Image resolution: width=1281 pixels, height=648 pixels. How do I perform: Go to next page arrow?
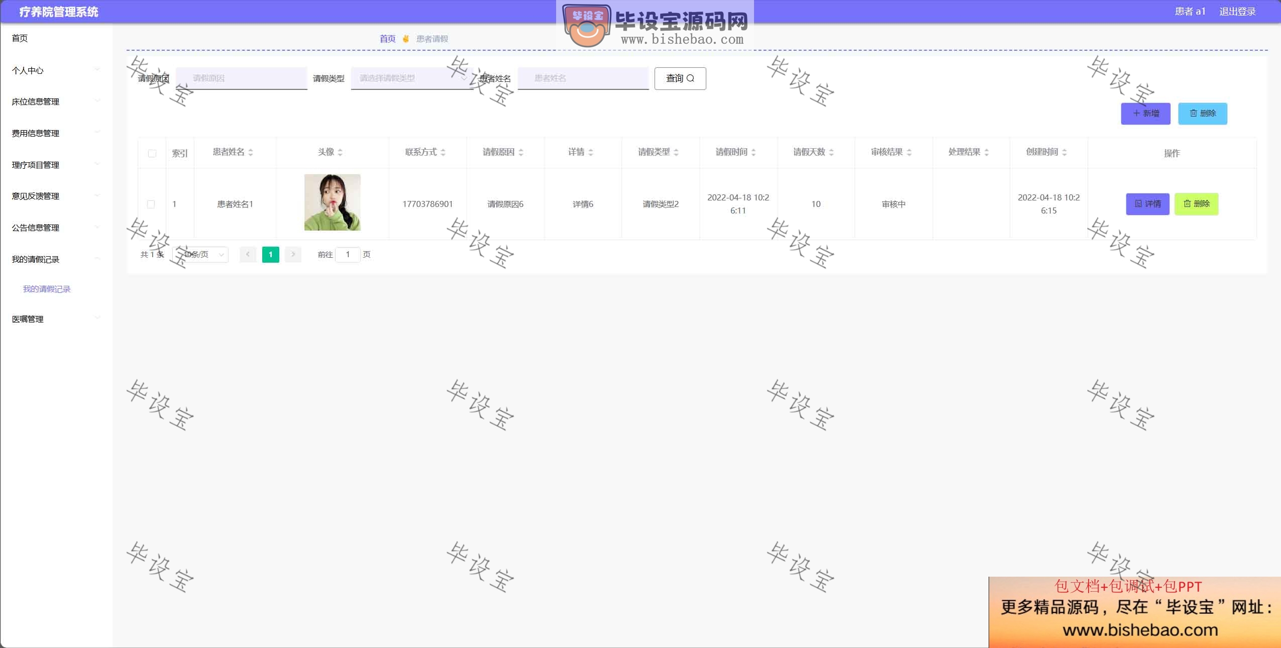pos(293,254)
